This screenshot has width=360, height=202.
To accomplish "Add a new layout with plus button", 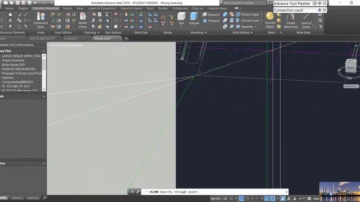I will [45, 198].
